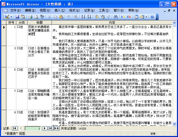This screenshot has width=178, height=137.
Task: Restore the inner table window
Action: 169,11
